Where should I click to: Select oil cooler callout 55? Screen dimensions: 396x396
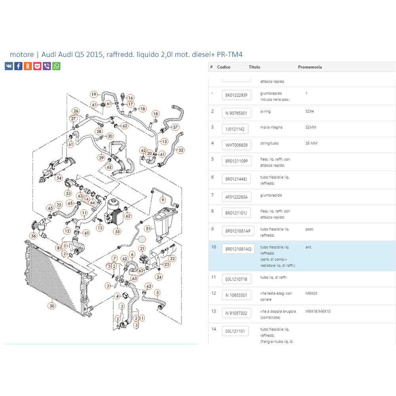coord(118,231)
